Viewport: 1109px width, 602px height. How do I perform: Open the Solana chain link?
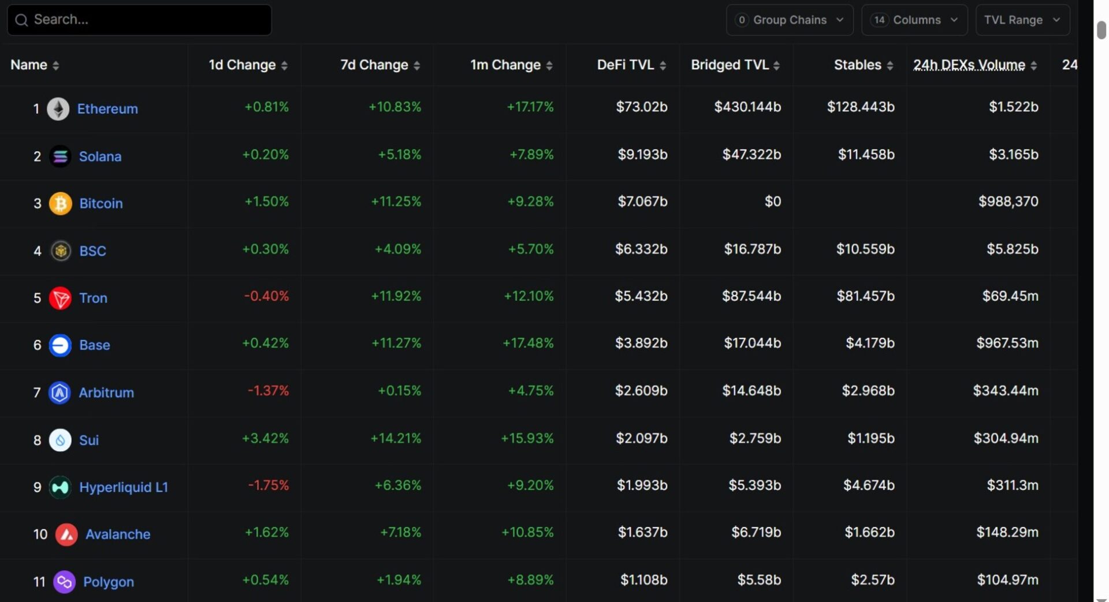[100, 156]
